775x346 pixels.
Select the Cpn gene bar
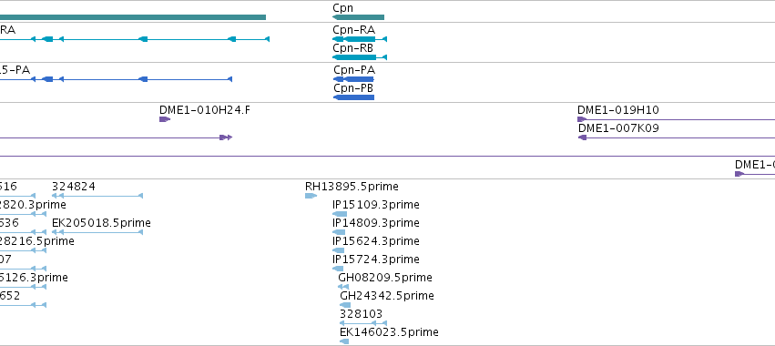[x=358, y=17]
